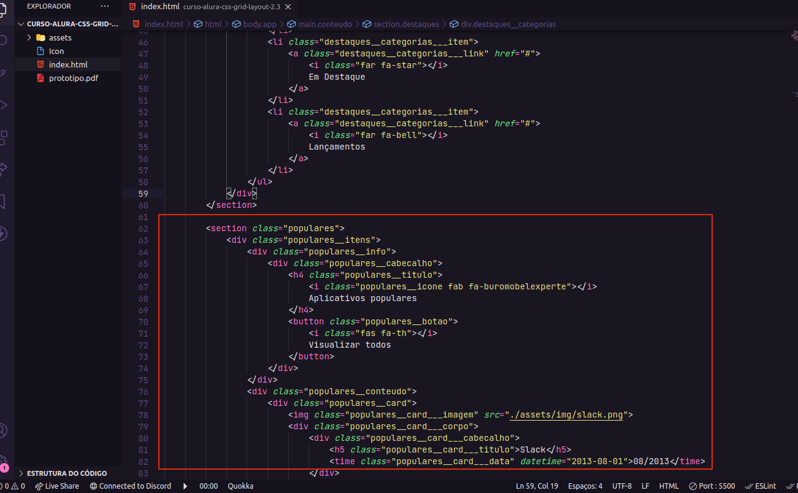Click the Explorer more actions ellipsis
This screenshot has height=493, width=798.
coord(105,6)
